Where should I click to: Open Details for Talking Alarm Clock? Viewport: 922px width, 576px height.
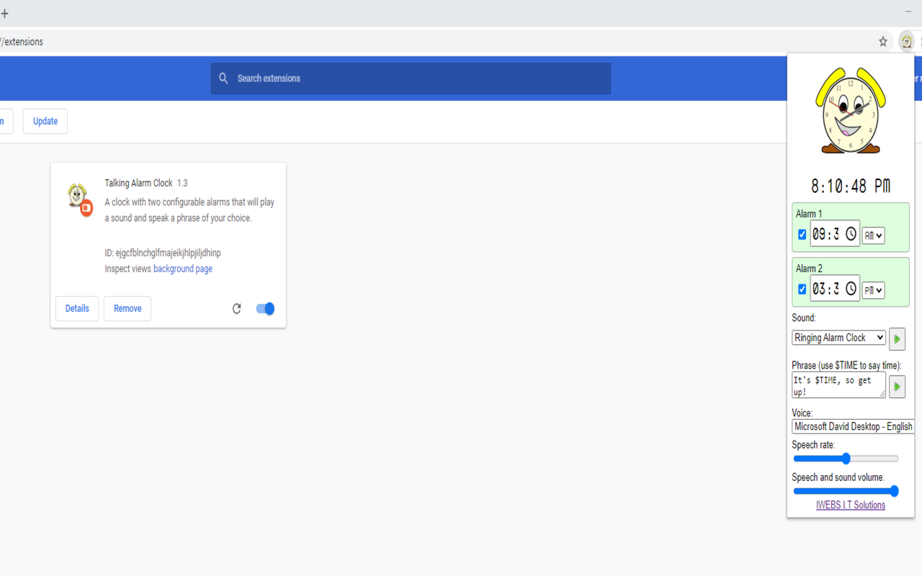77,309
